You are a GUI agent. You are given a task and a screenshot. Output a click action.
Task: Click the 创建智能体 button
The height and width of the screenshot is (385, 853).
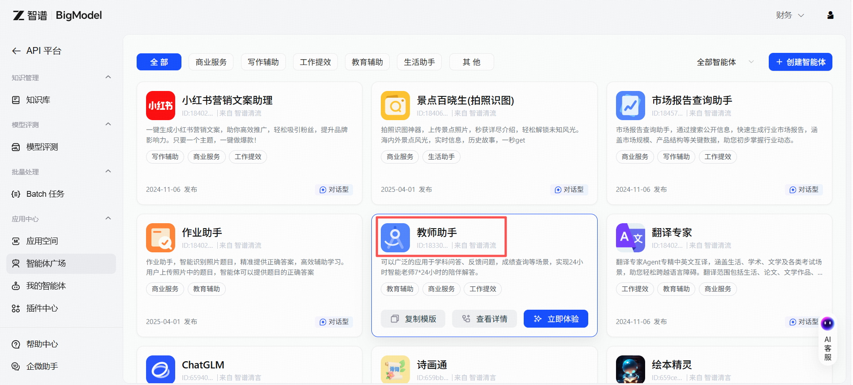[x=800, y=62]
